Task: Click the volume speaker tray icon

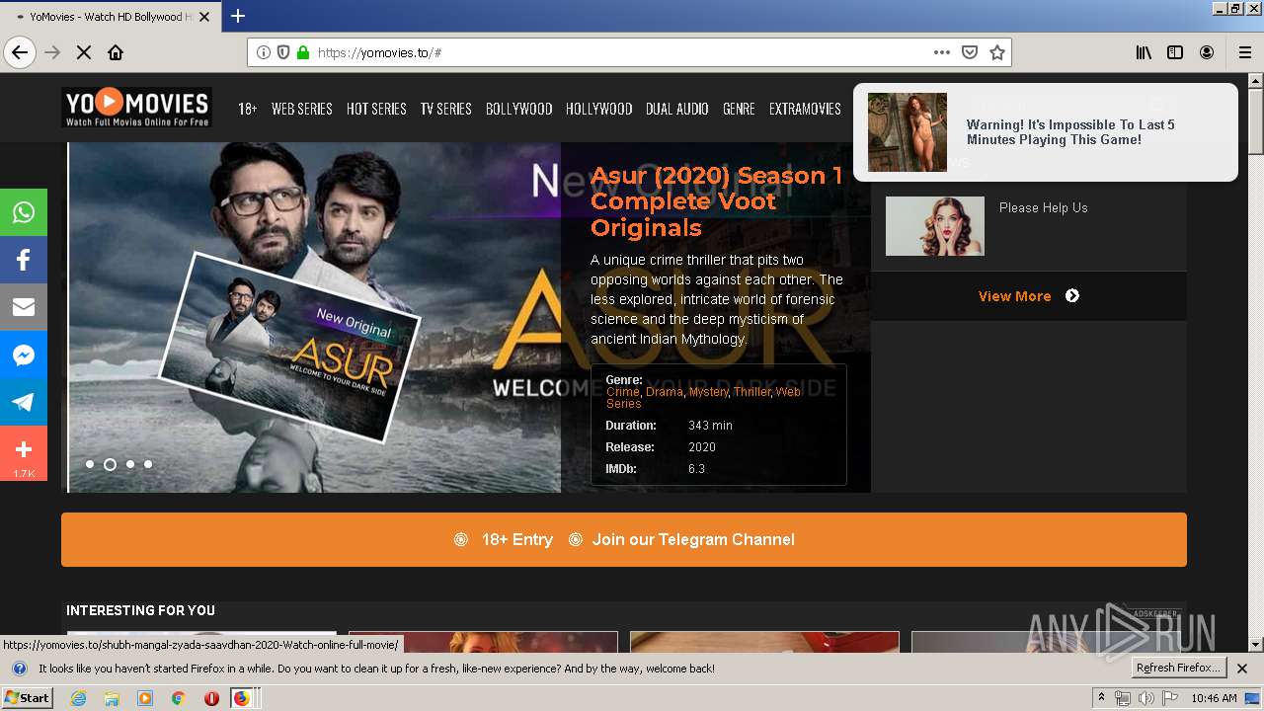Action: point(1145,698)
